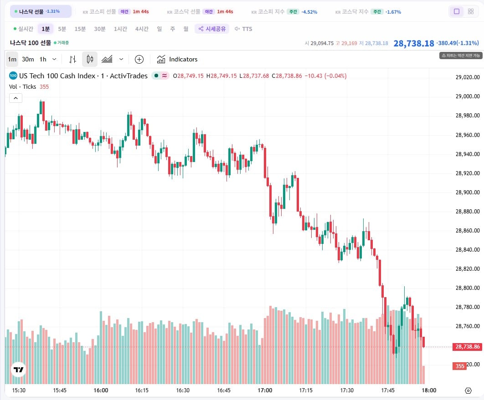Select the bar chart style icon
484x400 pixels.
(72, 59)
